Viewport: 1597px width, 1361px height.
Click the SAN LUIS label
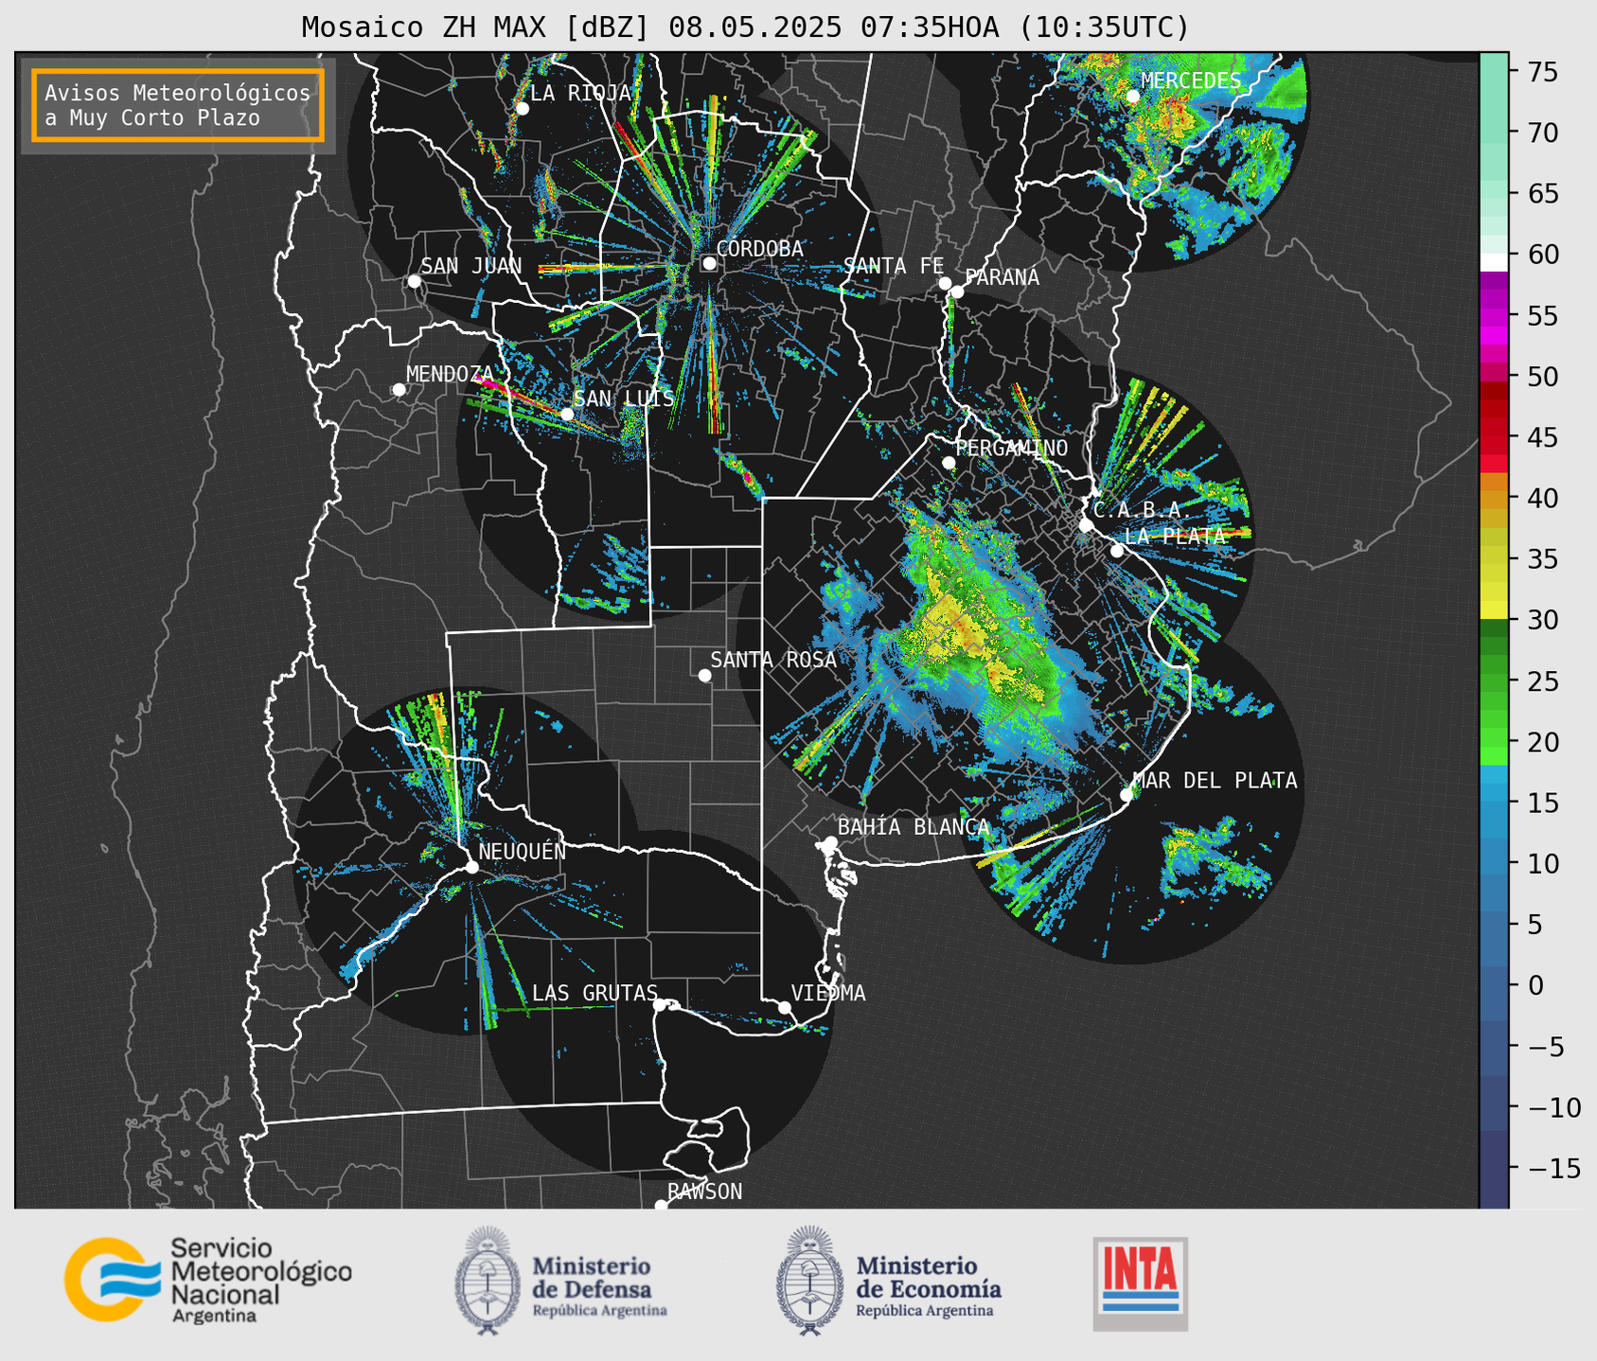click(624, 398)
